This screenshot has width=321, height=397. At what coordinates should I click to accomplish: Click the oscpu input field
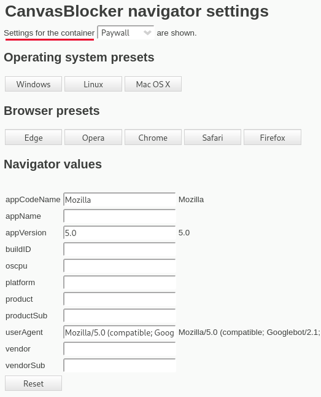coord(120,266)
